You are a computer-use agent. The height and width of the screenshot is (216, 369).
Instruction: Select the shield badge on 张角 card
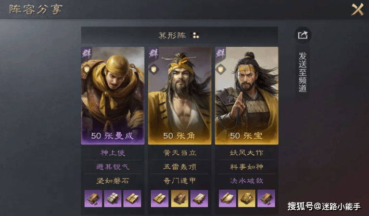(x=154, y=69)
